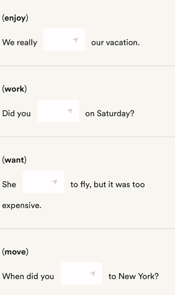Click the word 'She' in the want sentence

tap(9, 184)
